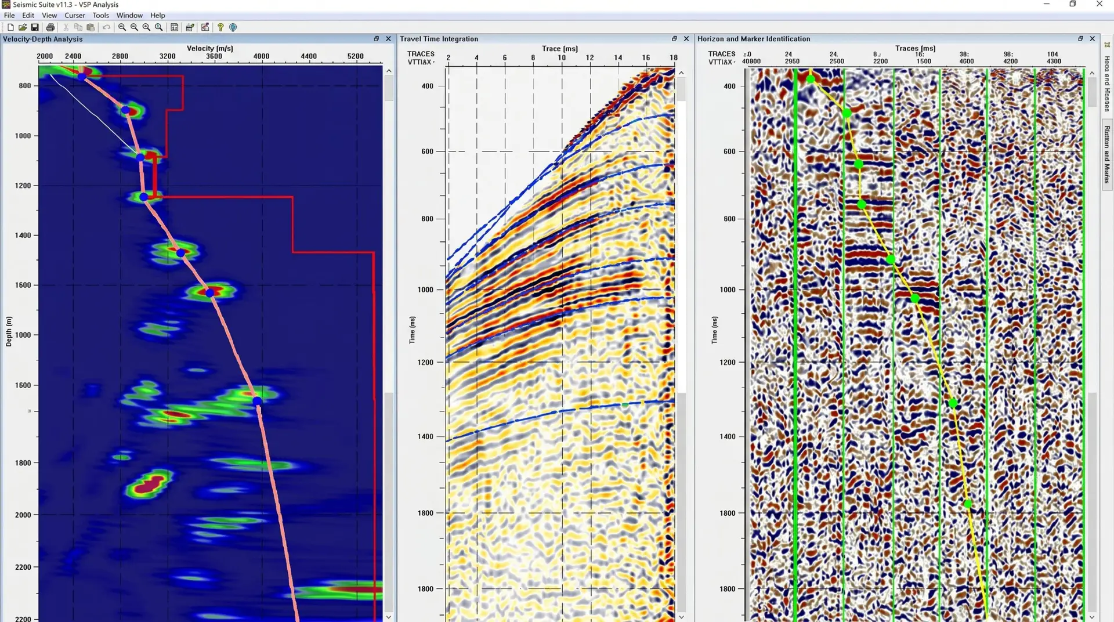Click the first magnifier zoom icon
The height and width of the screenshot is (622, 1114).
(122, 27)
